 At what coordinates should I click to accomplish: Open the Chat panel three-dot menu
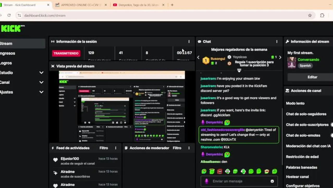click(x=277, y=42)
